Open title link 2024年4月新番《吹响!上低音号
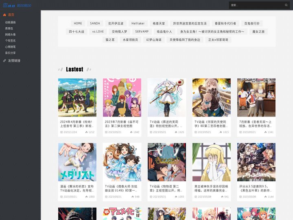 [77, 124]
